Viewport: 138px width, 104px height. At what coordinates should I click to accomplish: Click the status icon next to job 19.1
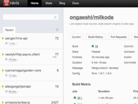coord(75,98)
